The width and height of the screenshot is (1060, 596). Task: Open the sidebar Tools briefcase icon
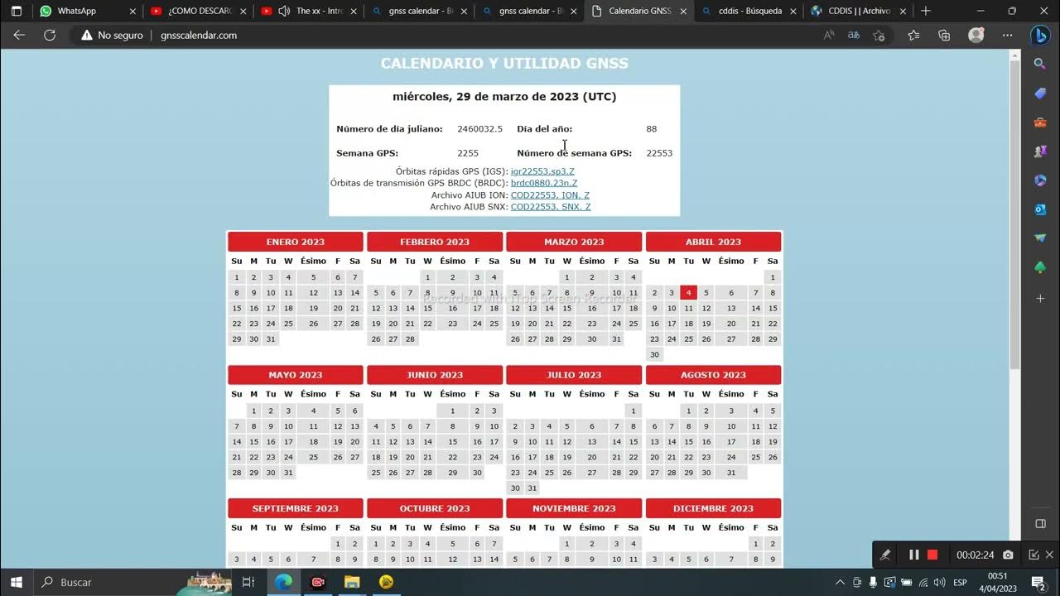(x=1040, y=123)
